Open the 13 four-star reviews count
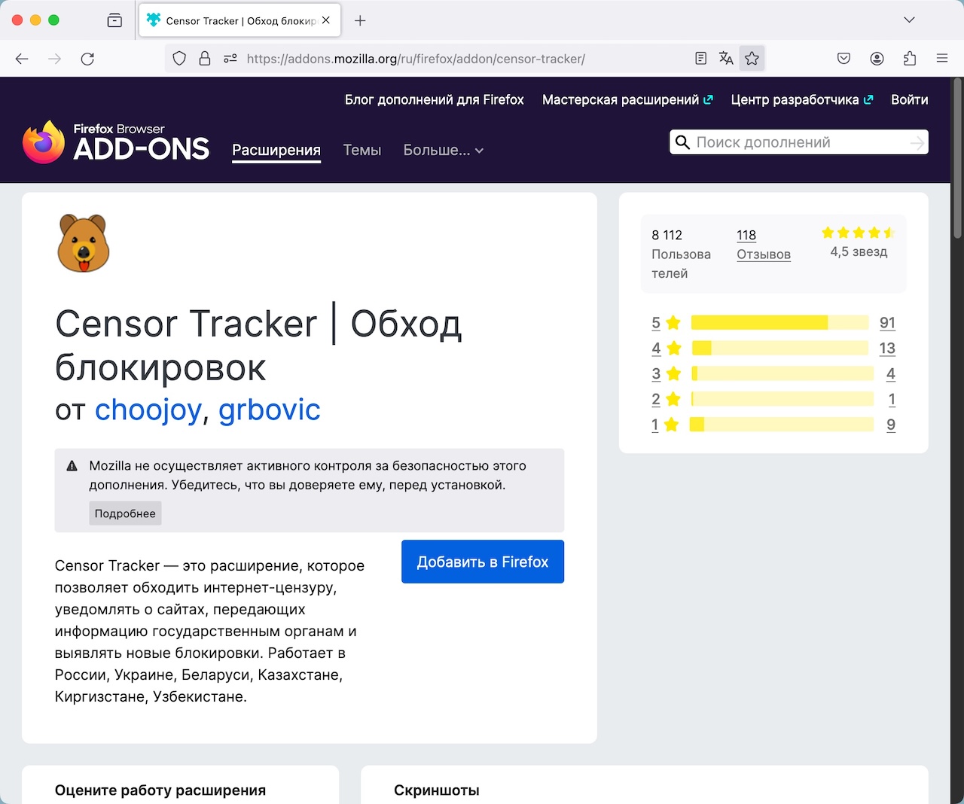Viewport: 964px width, 804px height. tap(887, 349)
